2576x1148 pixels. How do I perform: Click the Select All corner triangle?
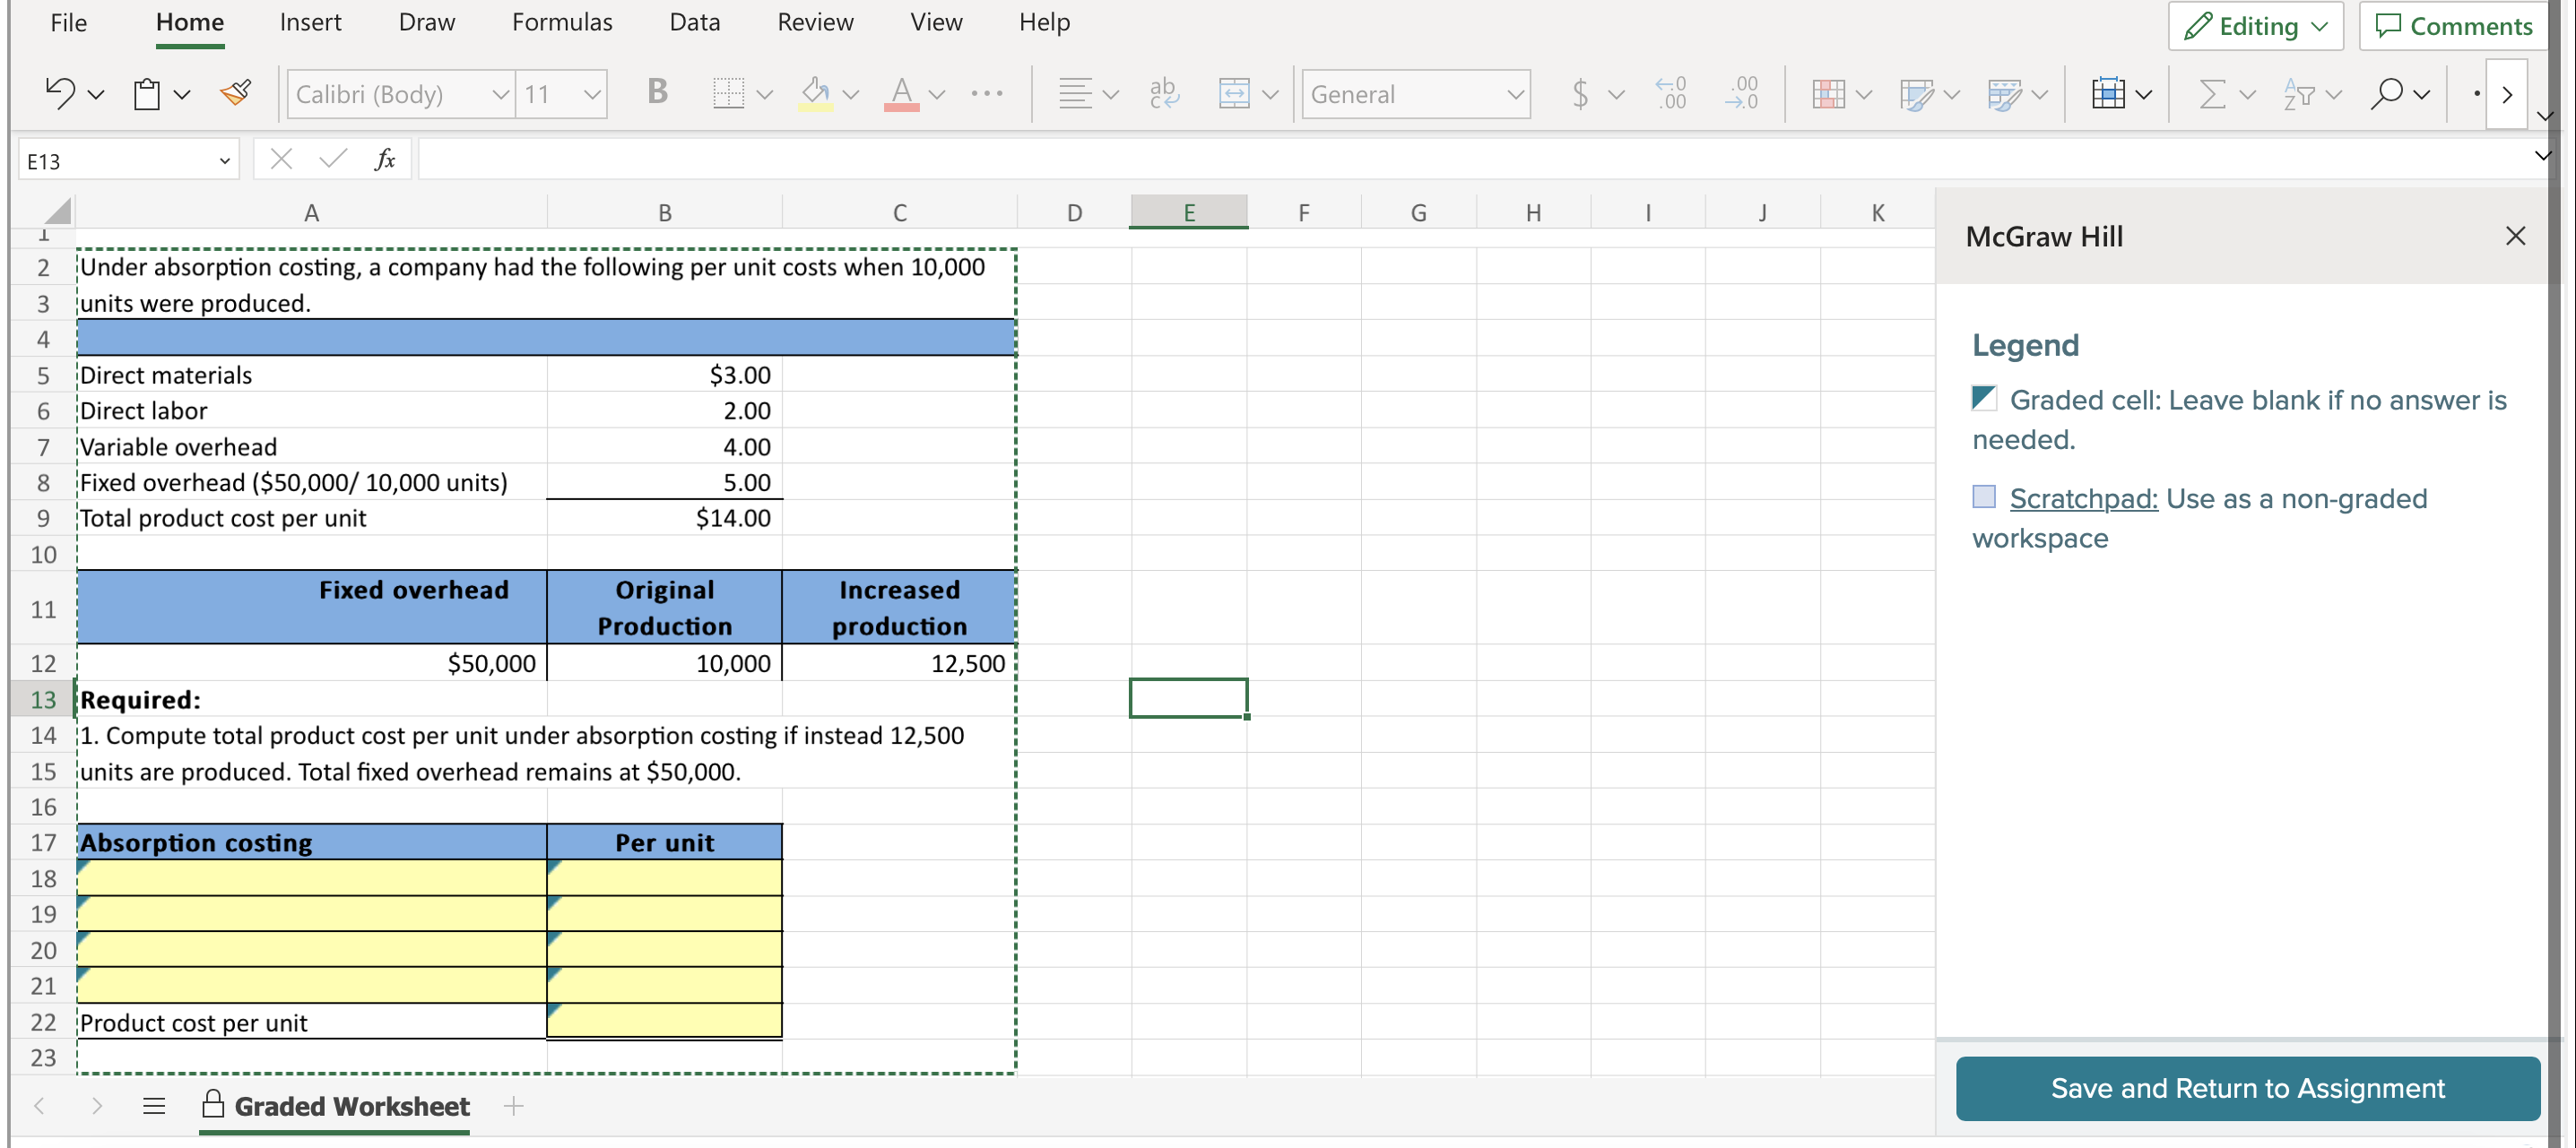[58, 211]
